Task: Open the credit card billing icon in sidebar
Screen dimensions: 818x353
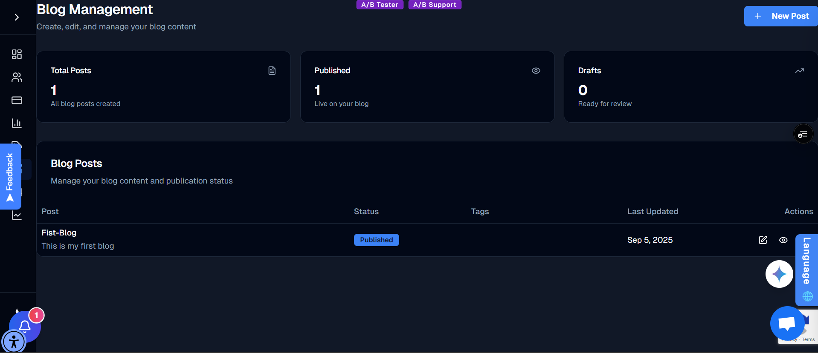Action: pos(17,100)
